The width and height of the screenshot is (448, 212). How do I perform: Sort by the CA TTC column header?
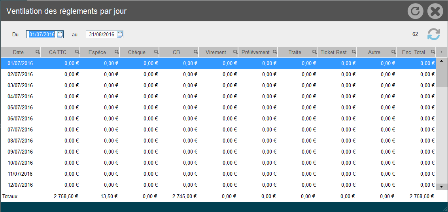click(60, 52)
